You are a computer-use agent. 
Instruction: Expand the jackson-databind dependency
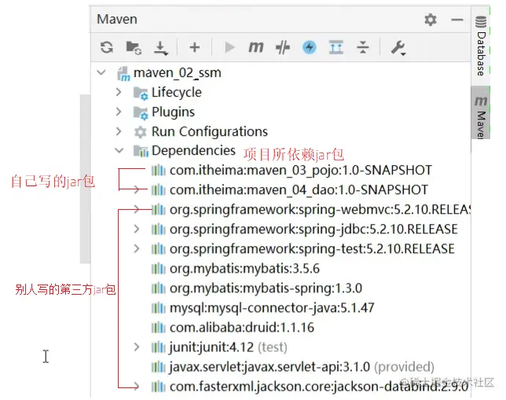coord(137,386)
